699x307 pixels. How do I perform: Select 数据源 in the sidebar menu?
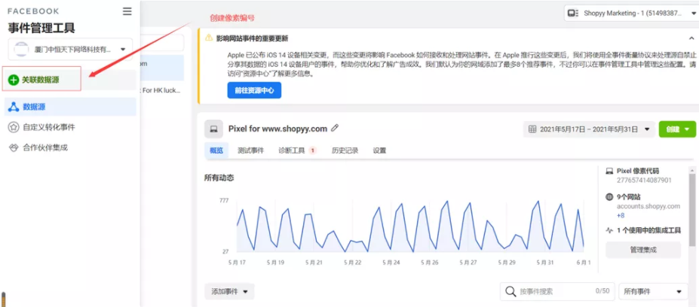(70, 107)
